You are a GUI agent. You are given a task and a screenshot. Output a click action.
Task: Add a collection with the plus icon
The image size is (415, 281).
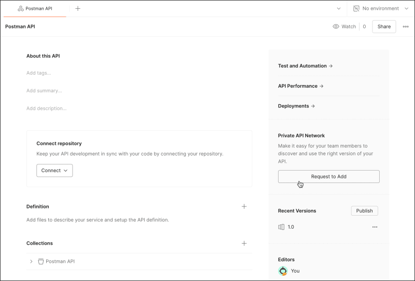point(244,243)
